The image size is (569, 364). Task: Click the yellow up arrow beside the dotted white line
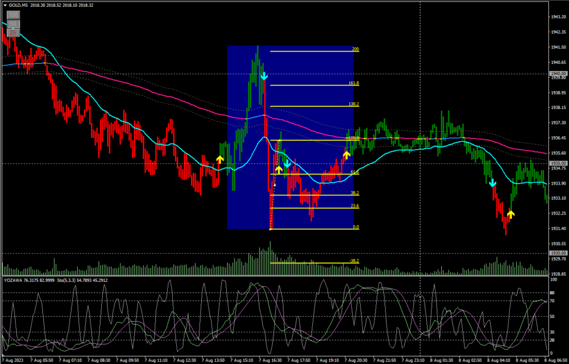pos(278,170)
